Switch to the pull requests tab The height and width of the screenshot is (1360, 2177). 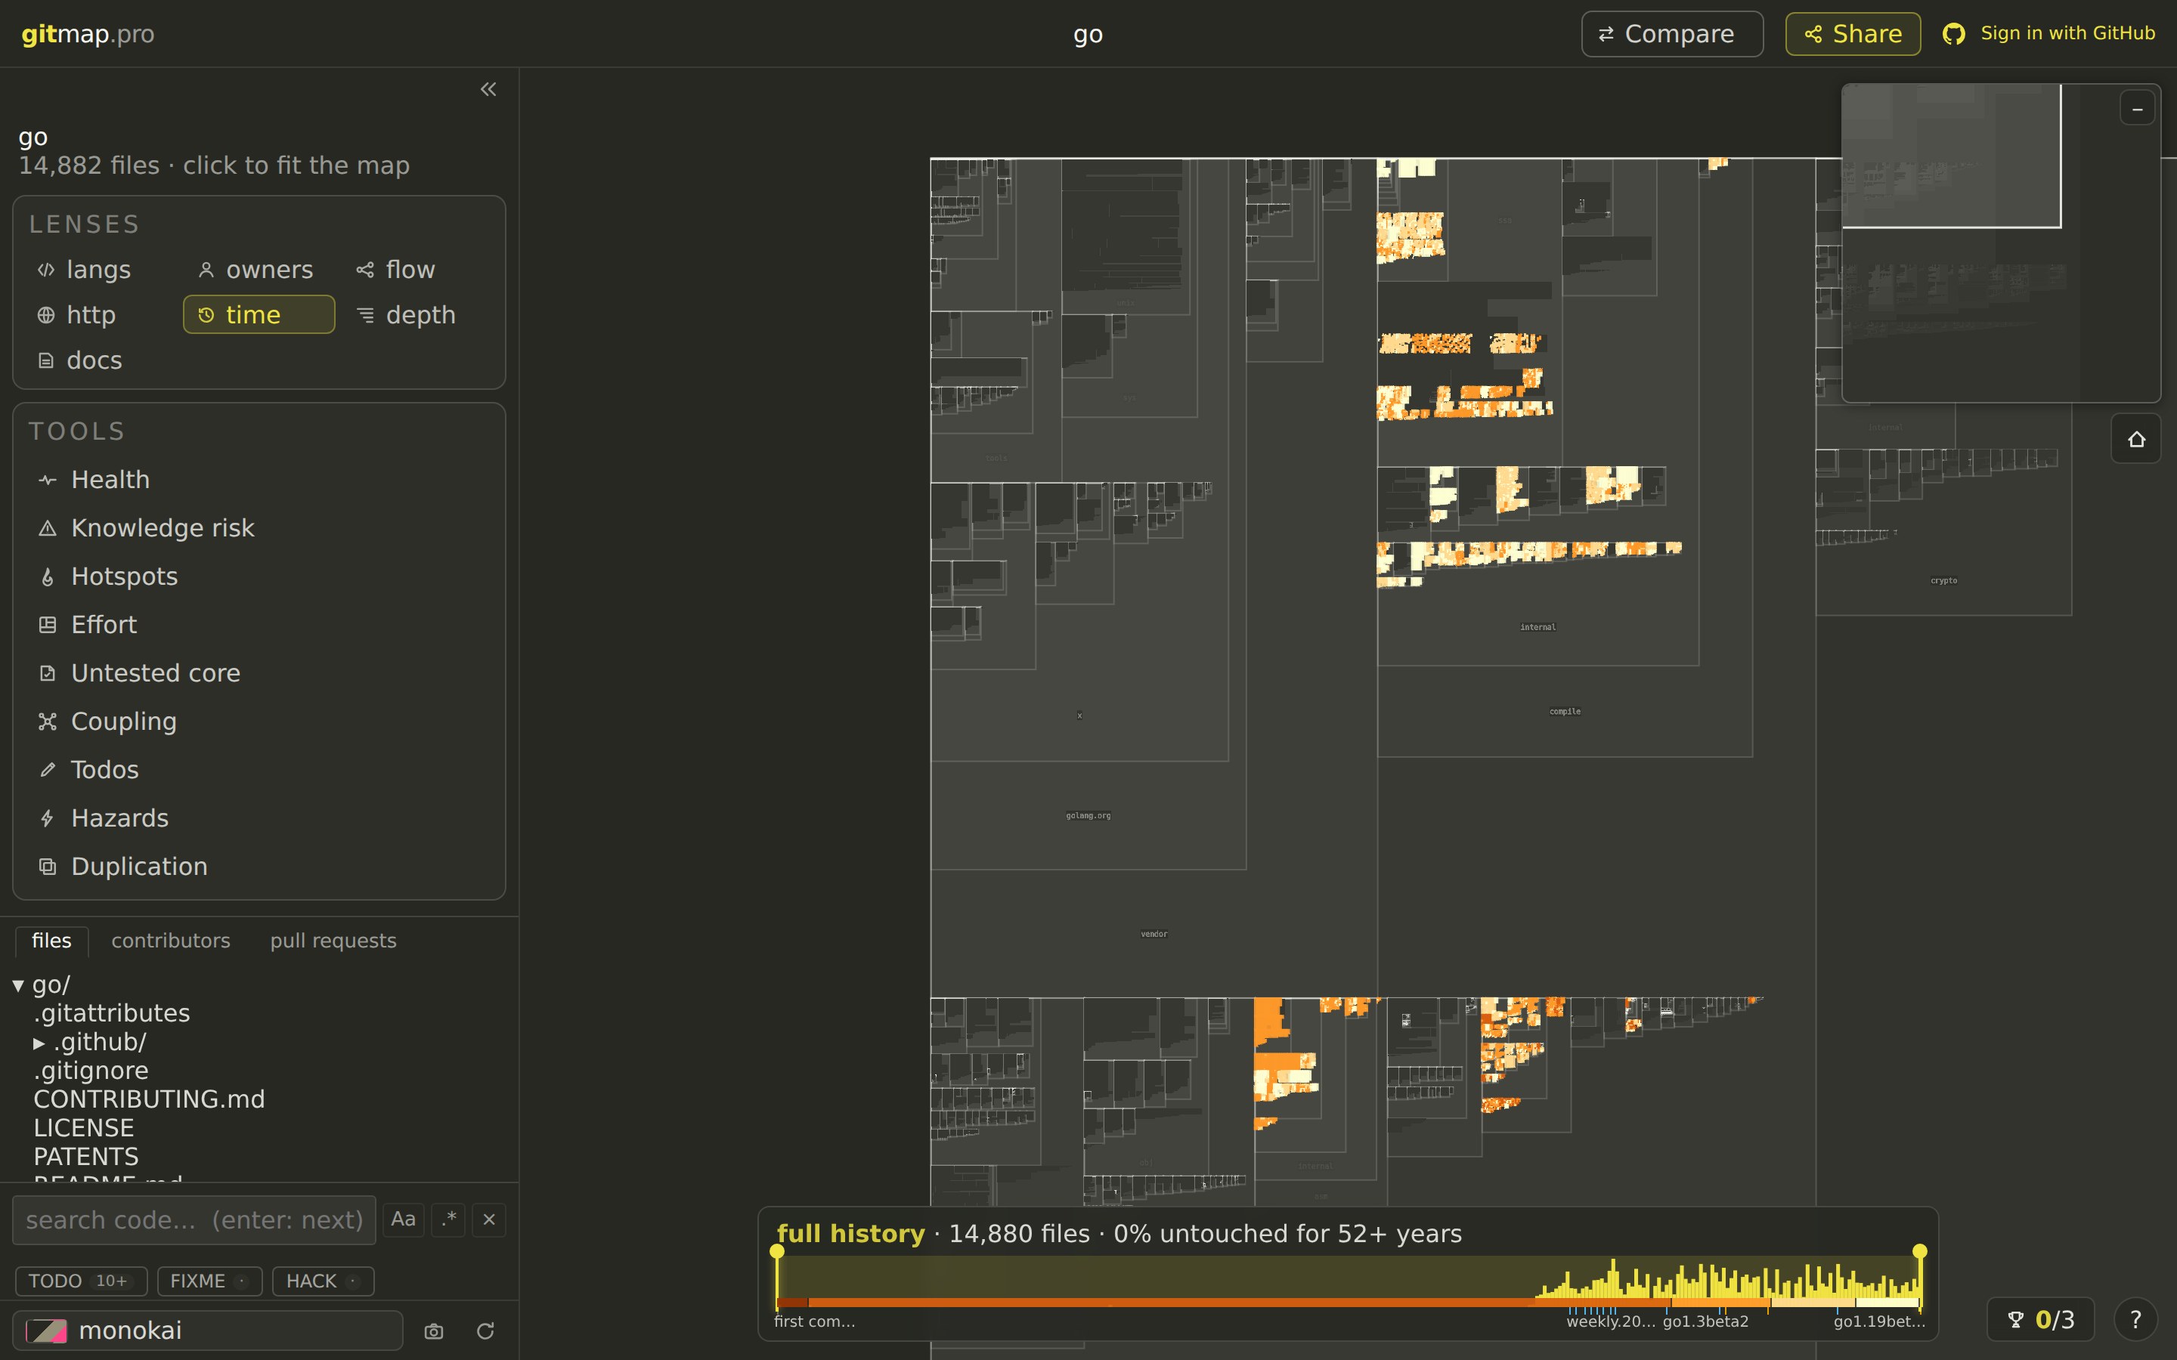click(333, 941)
